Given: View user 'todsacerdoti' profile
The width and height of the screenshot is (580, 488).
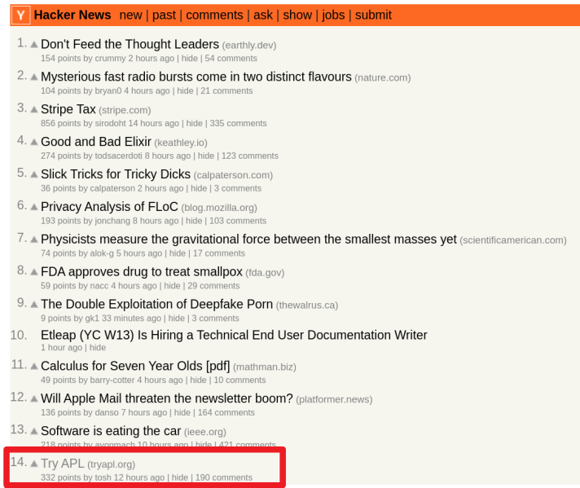Looking at the screenshot, I should point(118,156).
